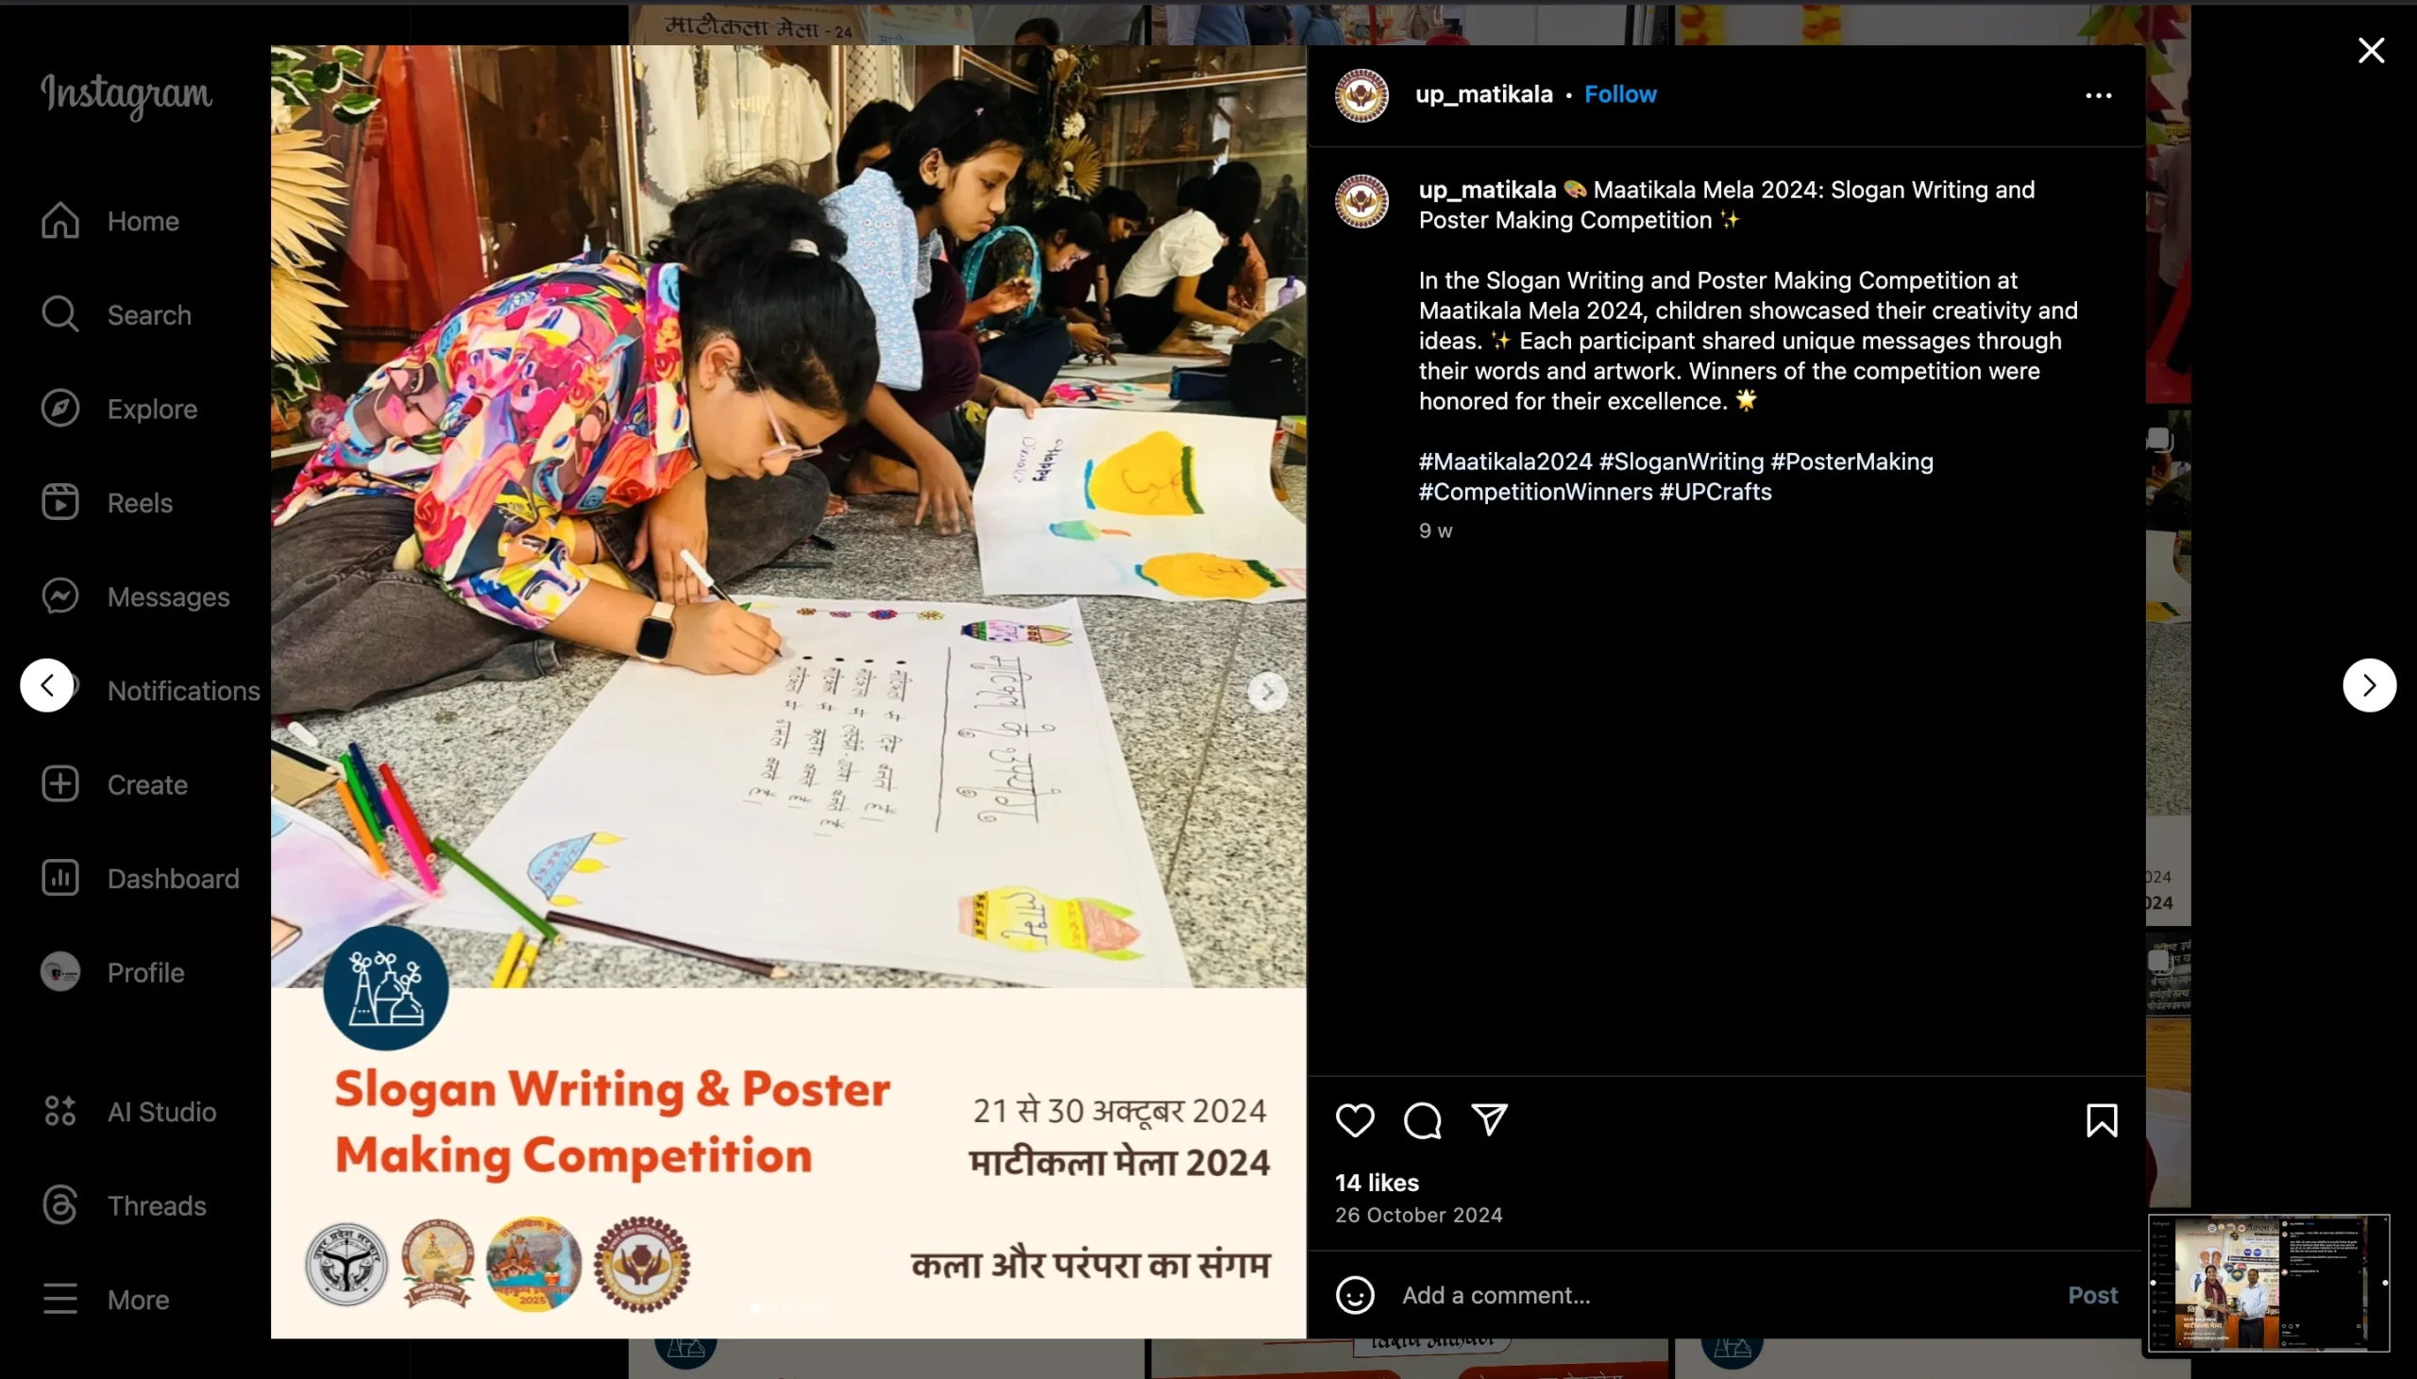Go to the previous post arrow
Screen dimensions: 2417x1379
[x=46, y=684]
